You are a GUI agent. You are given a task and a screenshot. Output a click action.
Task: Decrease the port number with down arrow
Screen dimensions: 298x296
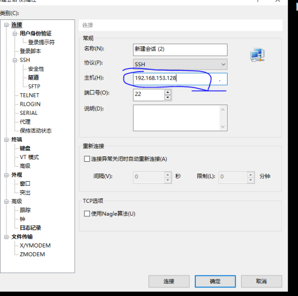click(x=168, y=98)
